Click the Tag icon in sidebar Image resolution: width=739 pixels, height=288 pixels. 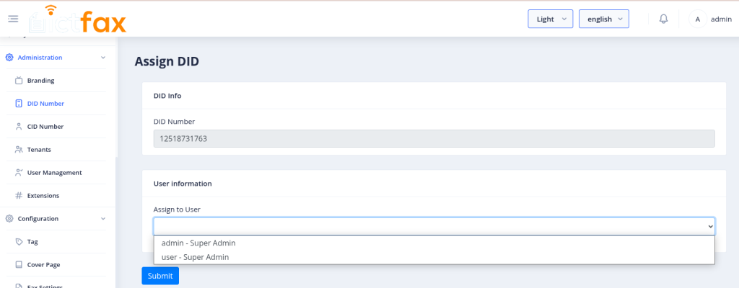(19, 242)
